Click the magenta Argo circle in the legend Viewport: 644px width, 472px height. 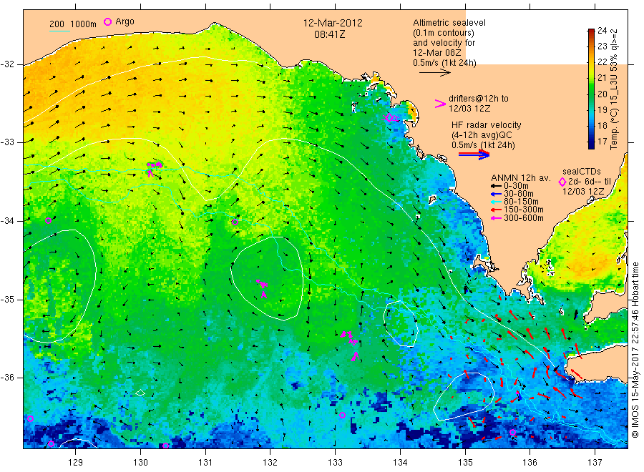(107, 21)
